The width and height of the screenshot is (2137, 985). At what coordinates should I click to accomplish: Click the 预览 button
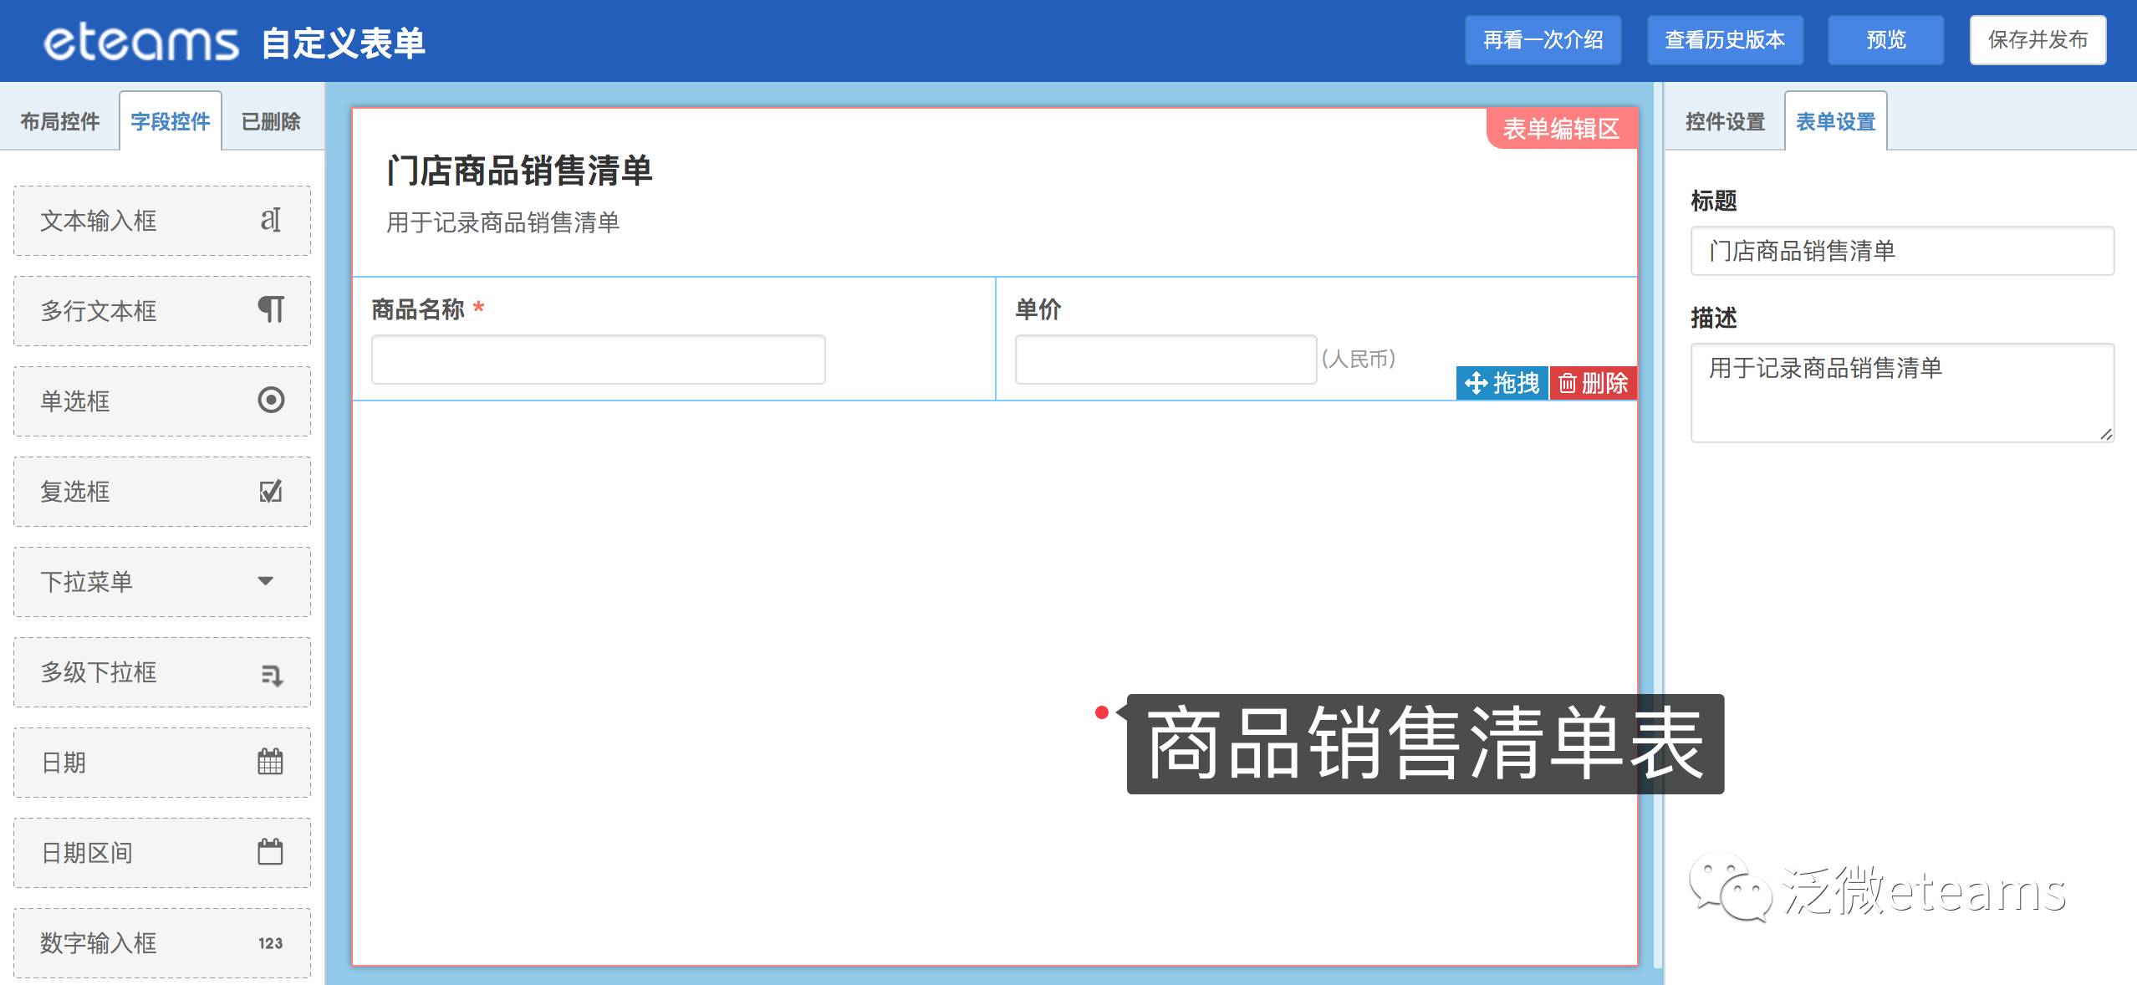[1885, 40]
